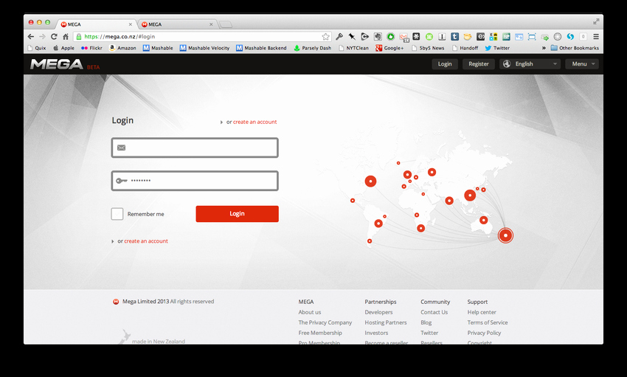Click the green thumbs-up extension icon
This screenshot has width=627, height=377.
pyautogui.click(x=391, y=36)
